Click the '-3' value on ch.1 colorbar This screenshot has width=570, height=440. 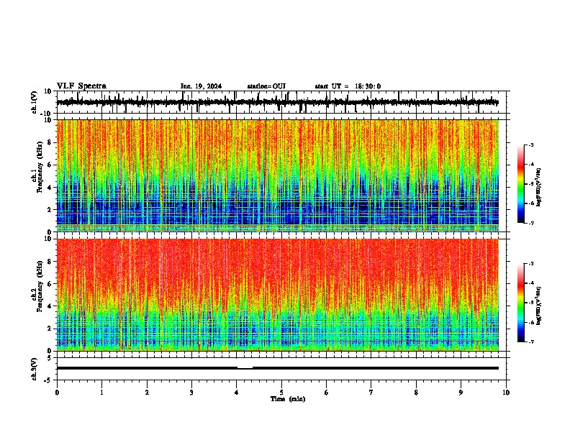pyautogui.click(x=530, y=145)
